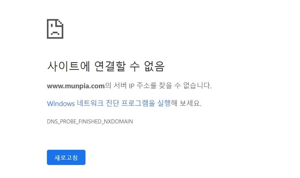This screenshot has height=178, width=300.
Task: Click the folded corner of the error page icon
Action: pos(60,22)
